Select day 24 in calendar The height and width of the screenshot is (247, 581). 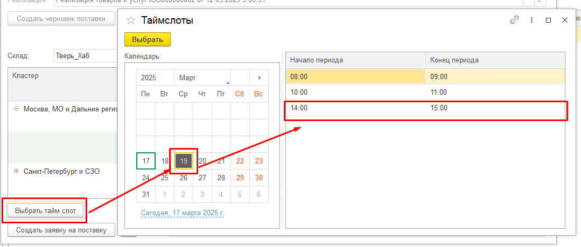pyautogui.click(x=146, y=178)
